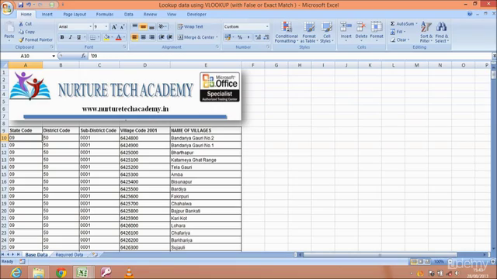Open VLC media player from taskbar

click(x=129, y=272)
